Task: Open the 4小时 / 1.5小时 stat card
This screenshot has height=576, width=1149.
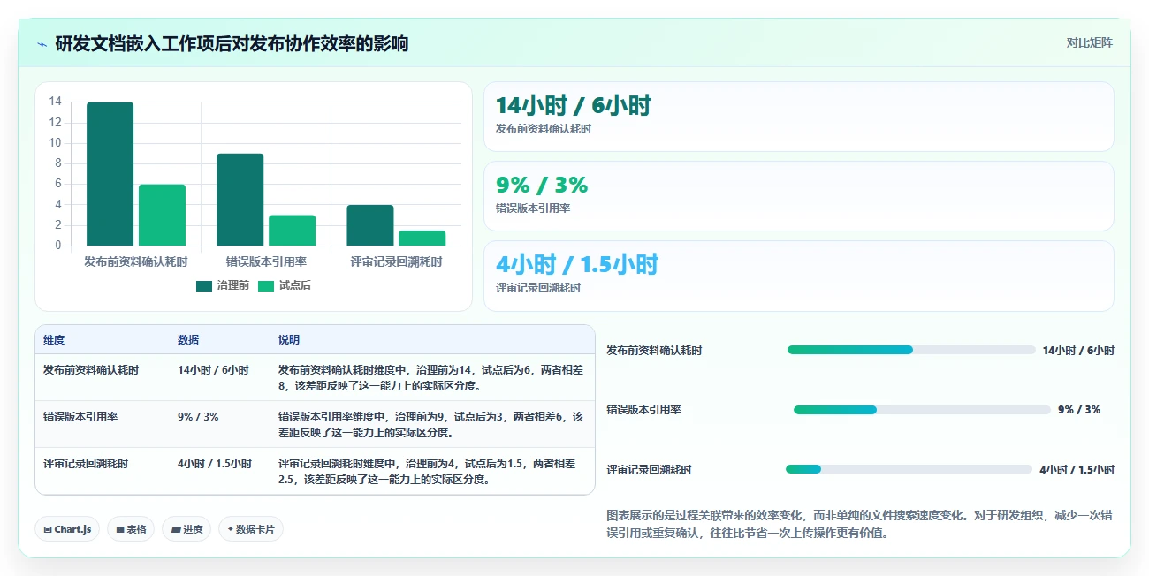Action: [x=798, y=277]
